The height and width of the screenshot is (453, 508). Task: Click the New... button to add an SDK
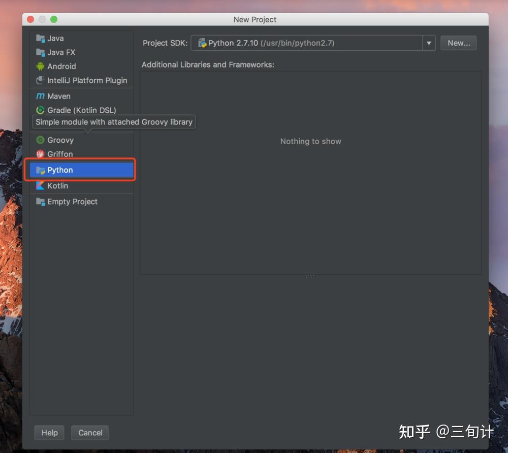[458, 43]
